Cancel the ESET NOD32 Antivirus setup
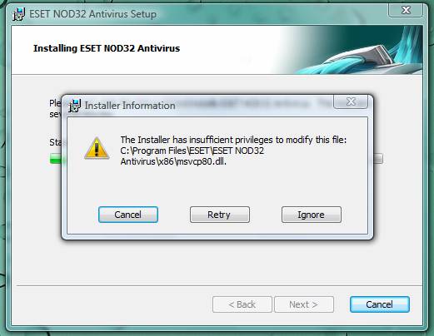 pyautogui.click(x=380, y=304)
